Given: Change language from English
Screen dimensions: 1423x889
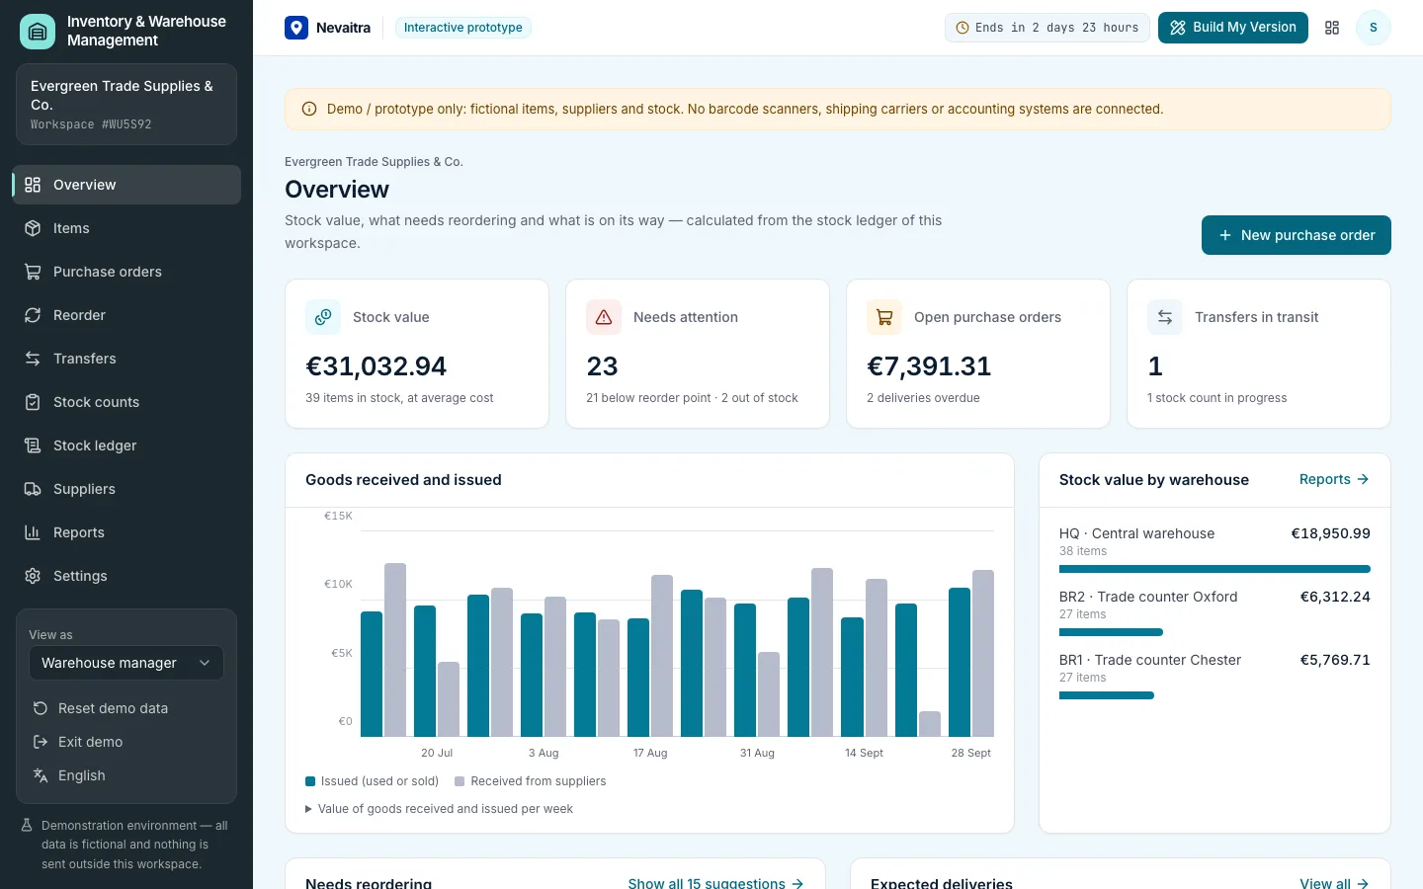Looking at the screenshot, I should coord(126,775).
